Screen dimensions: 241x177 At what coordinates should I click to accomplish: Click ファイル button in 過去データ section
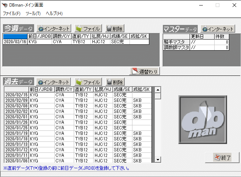[x=88, y=82]
